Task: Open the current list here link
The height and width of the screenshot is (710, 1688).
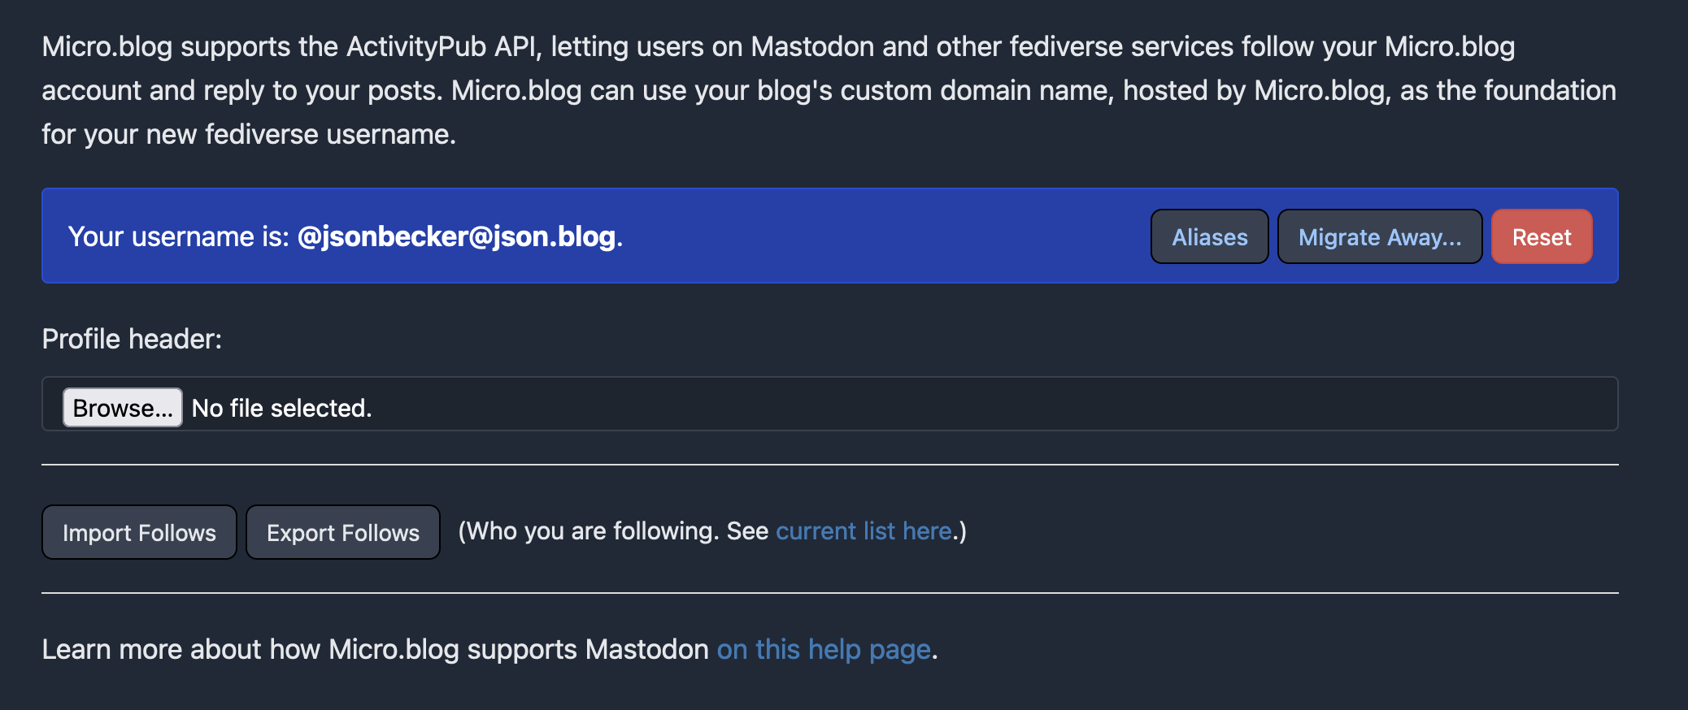Action: 864,530
